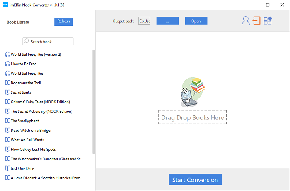Select 'Just One Date' book
The height and width of the screenshot is (191, 290).
click(x=22, y=169)
